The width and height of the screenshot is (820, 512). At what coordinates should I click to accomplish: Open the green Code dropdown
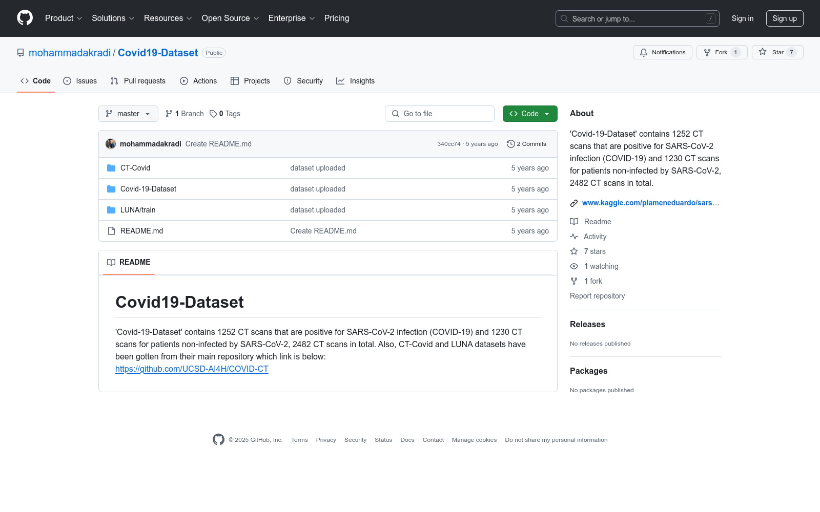click(530, 114)
